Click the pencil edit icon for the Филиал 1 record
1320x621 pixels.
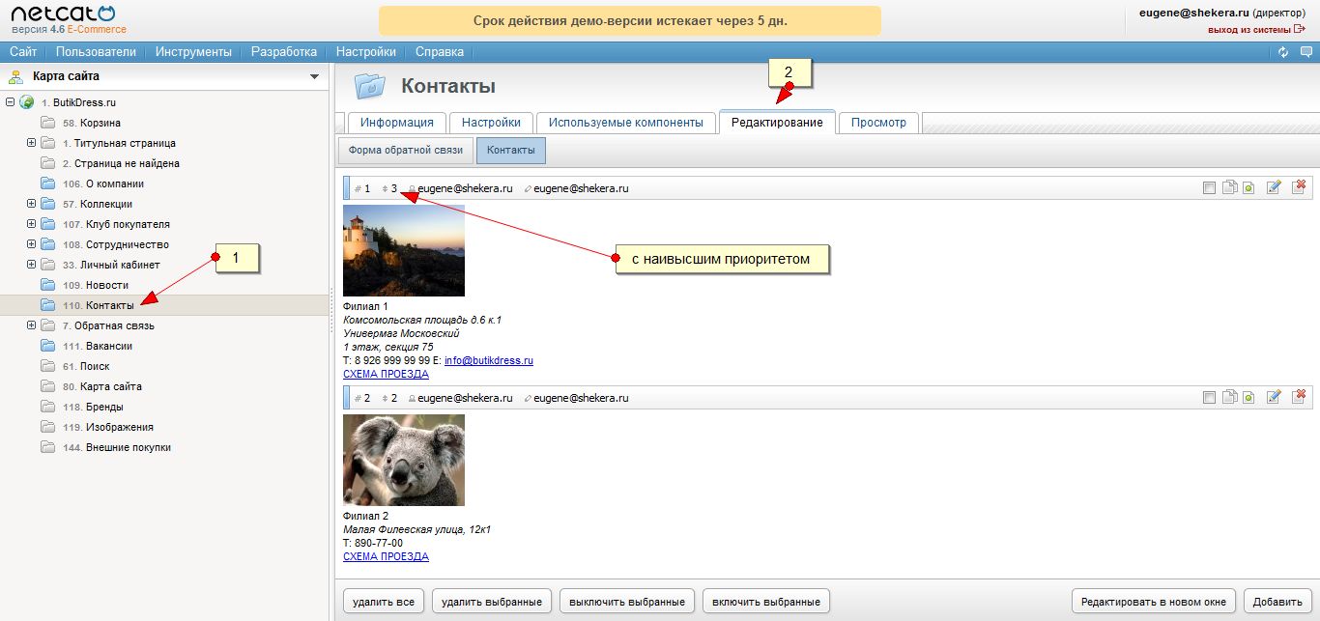(x=1274, y=187)
